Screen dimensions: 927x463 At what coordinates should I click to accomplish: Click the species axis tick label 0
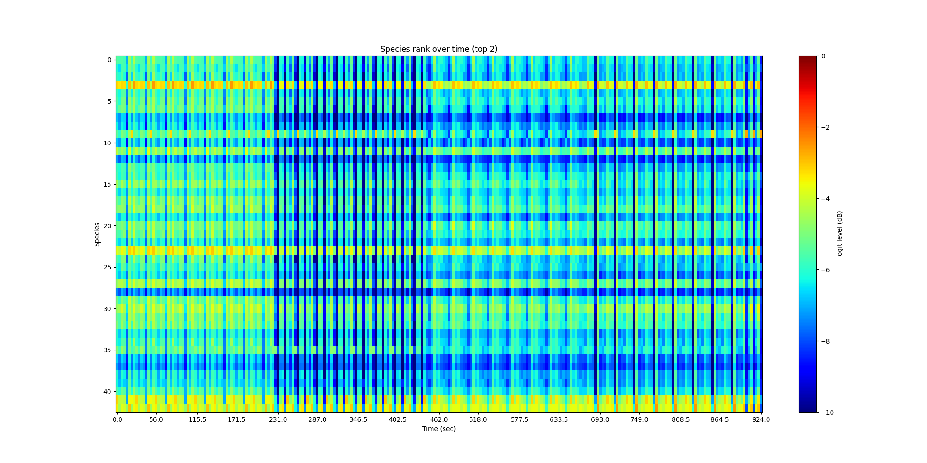coord(109,60)
